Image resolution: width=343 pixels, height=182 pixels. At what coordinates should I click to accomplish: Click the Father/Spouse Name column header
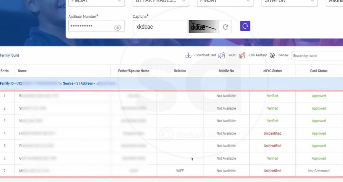click(134, 71)
